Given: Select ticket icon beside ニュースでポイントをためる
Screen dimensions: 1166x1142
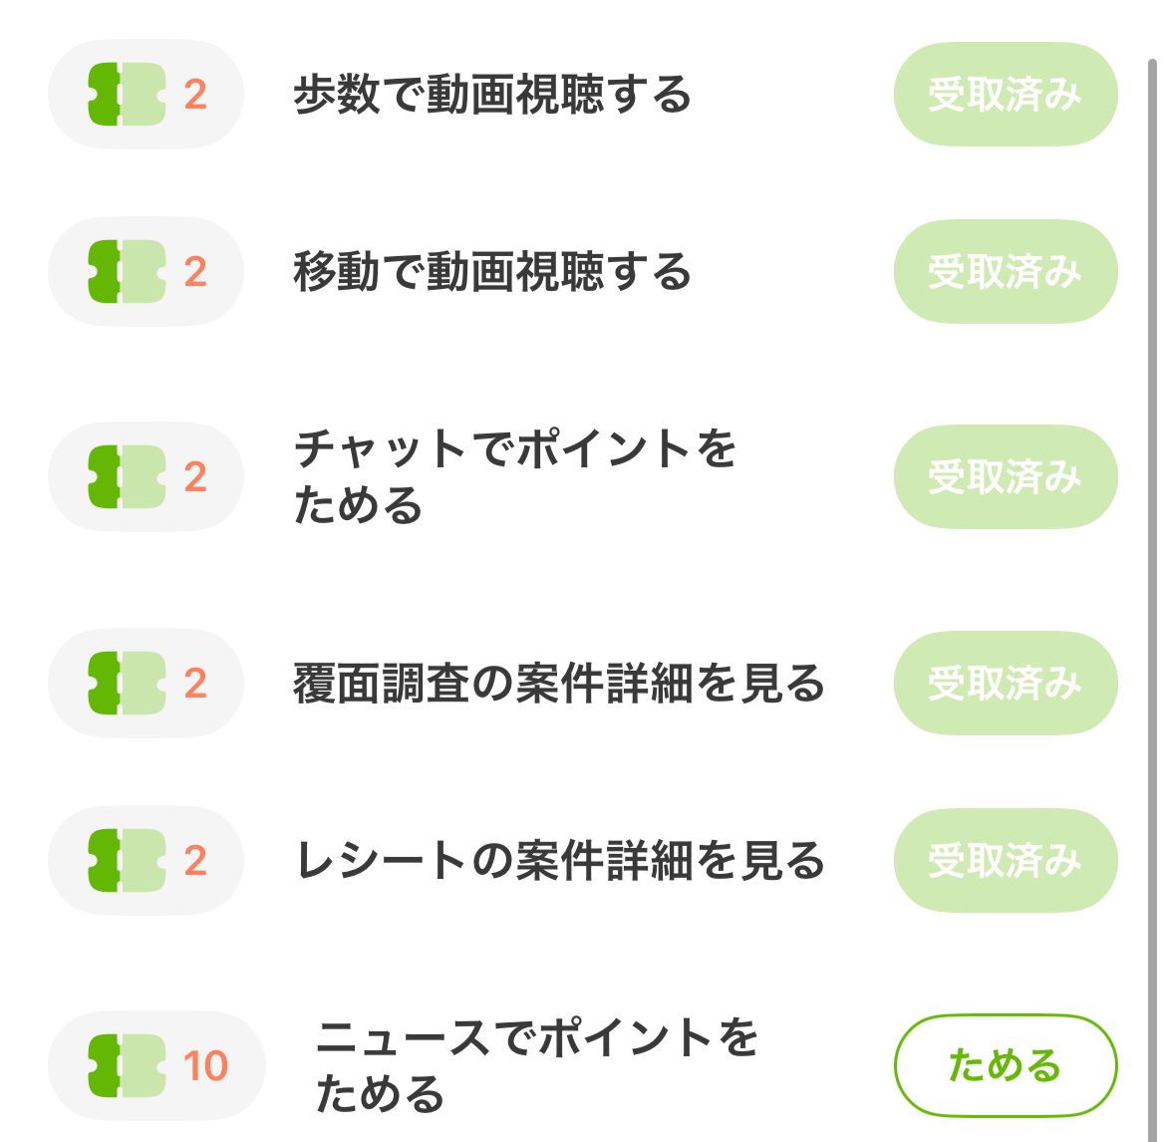Looking at the screenshot, I should tap(127, 1066).
